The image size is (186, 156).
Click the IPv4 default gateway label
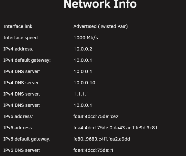(27, 60)
